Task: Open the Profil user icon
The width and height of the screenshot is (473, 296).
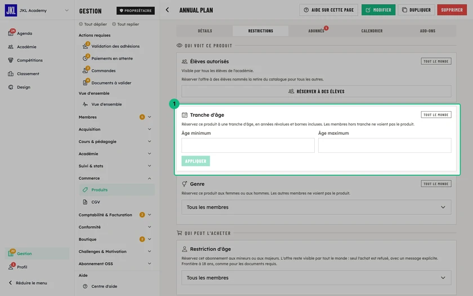Action: coord(11,267)
